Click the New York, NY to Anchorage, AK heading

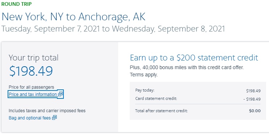tap(74, 17)
